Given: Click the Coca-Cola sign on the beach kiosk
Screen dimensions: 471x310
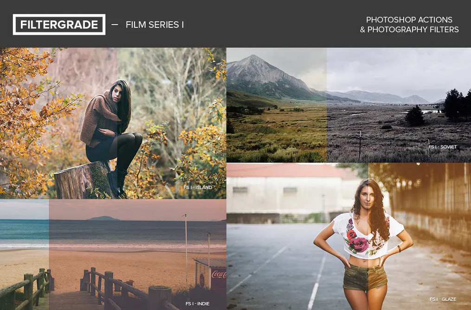Looking at the screenshot, I should [219, 274].
